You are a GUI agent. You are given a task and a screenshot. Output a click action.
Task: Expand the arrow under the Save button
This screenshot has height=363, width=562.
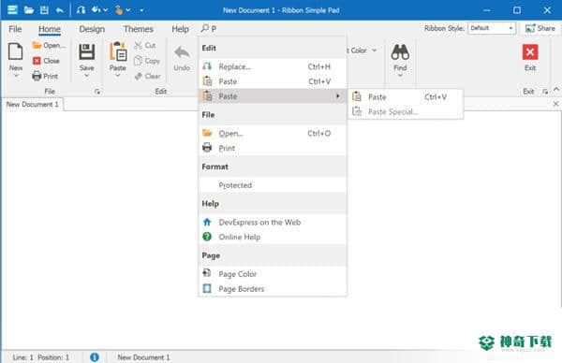pyautogui.click(x=87, y=76)
